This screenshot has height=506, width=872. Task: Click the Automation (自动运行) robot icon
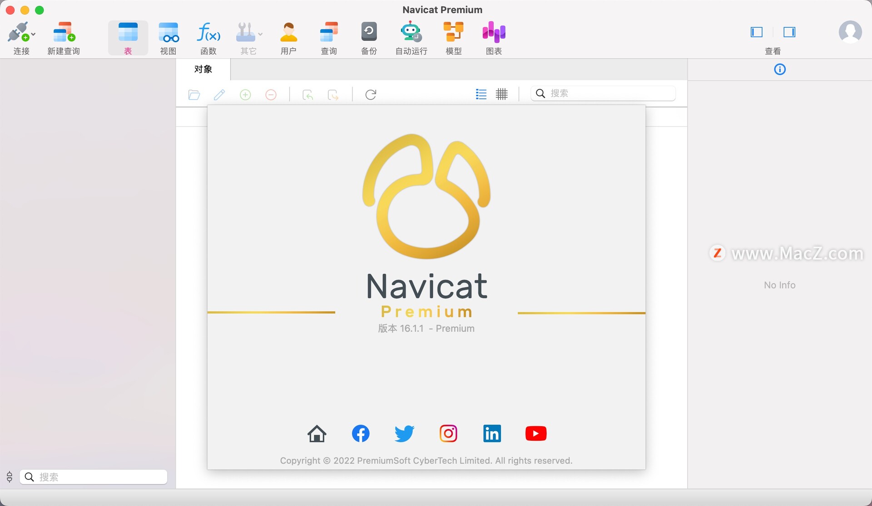coord(411,33)
